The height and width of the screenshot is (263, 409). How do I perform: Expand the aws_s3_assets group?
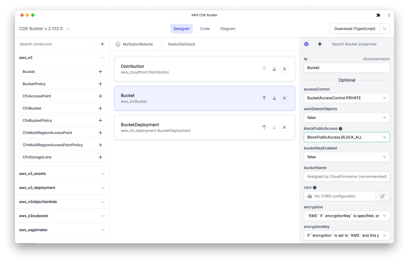tap(103, 173)
